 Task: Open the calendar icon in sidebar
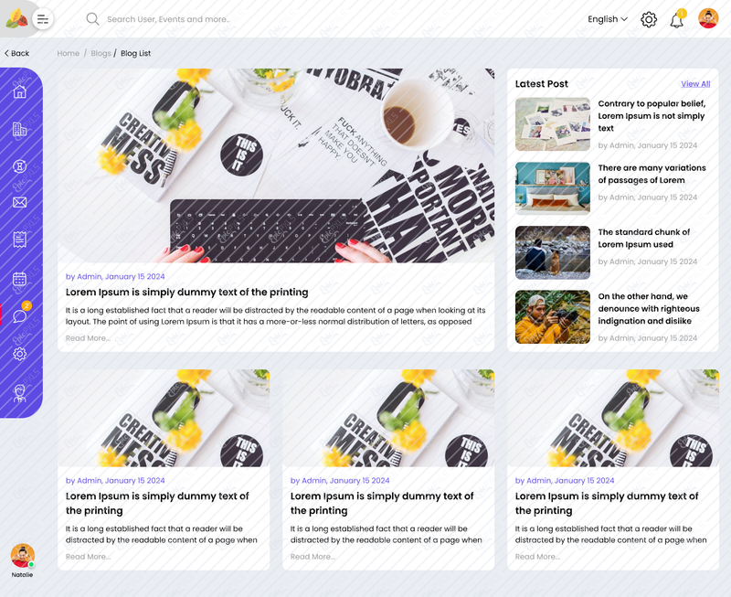point(19,279)
